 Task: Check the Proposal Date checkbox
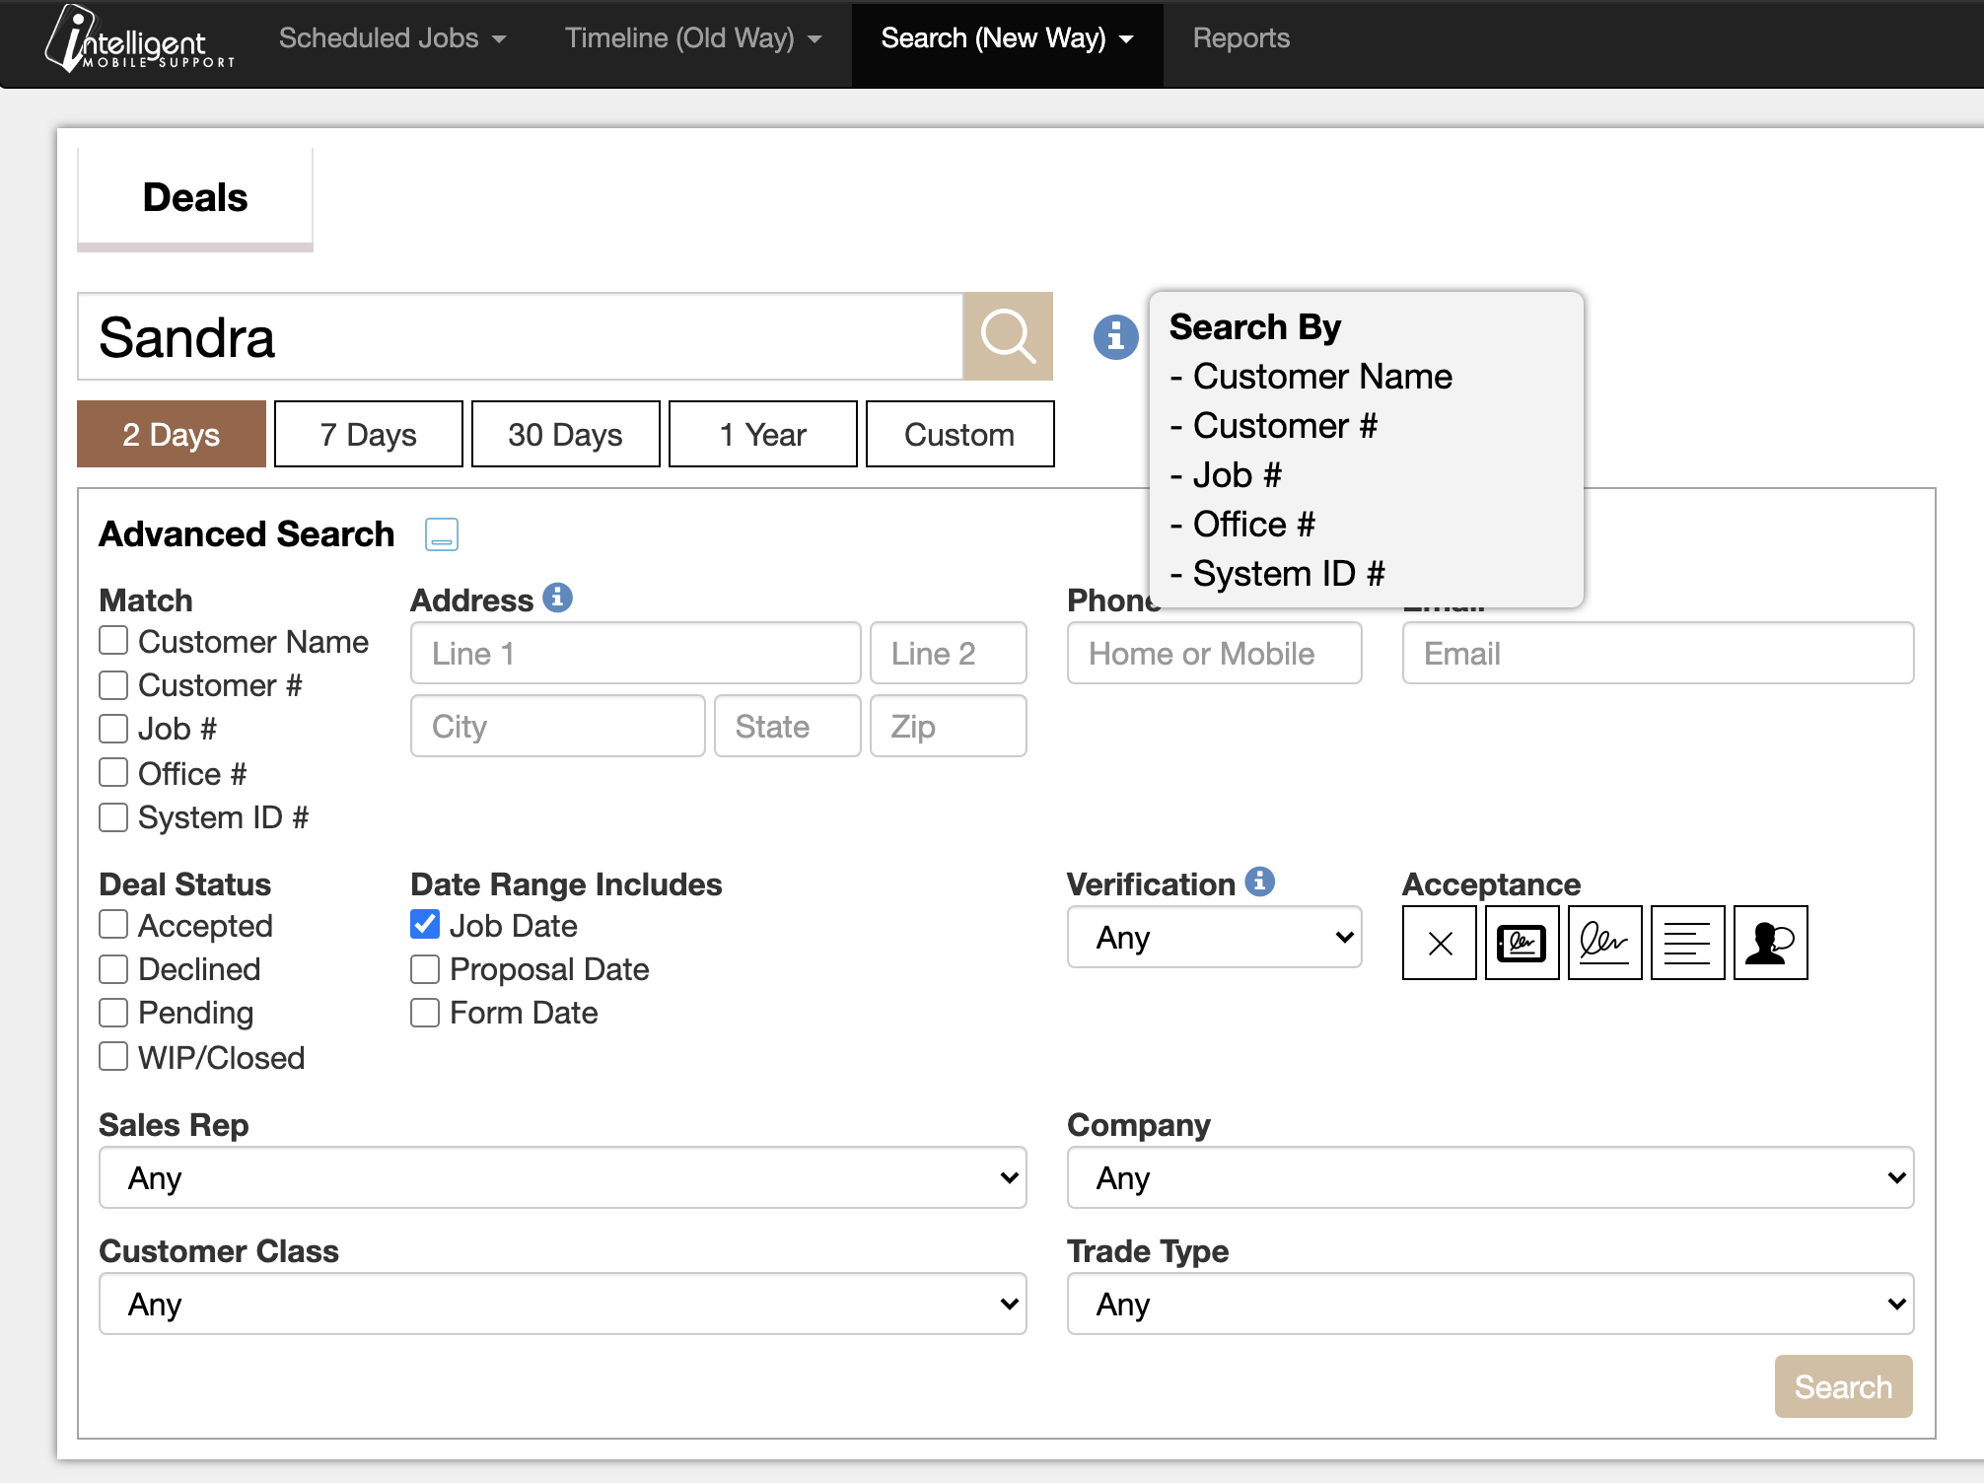pyautogui.click(x=425, y=969)
